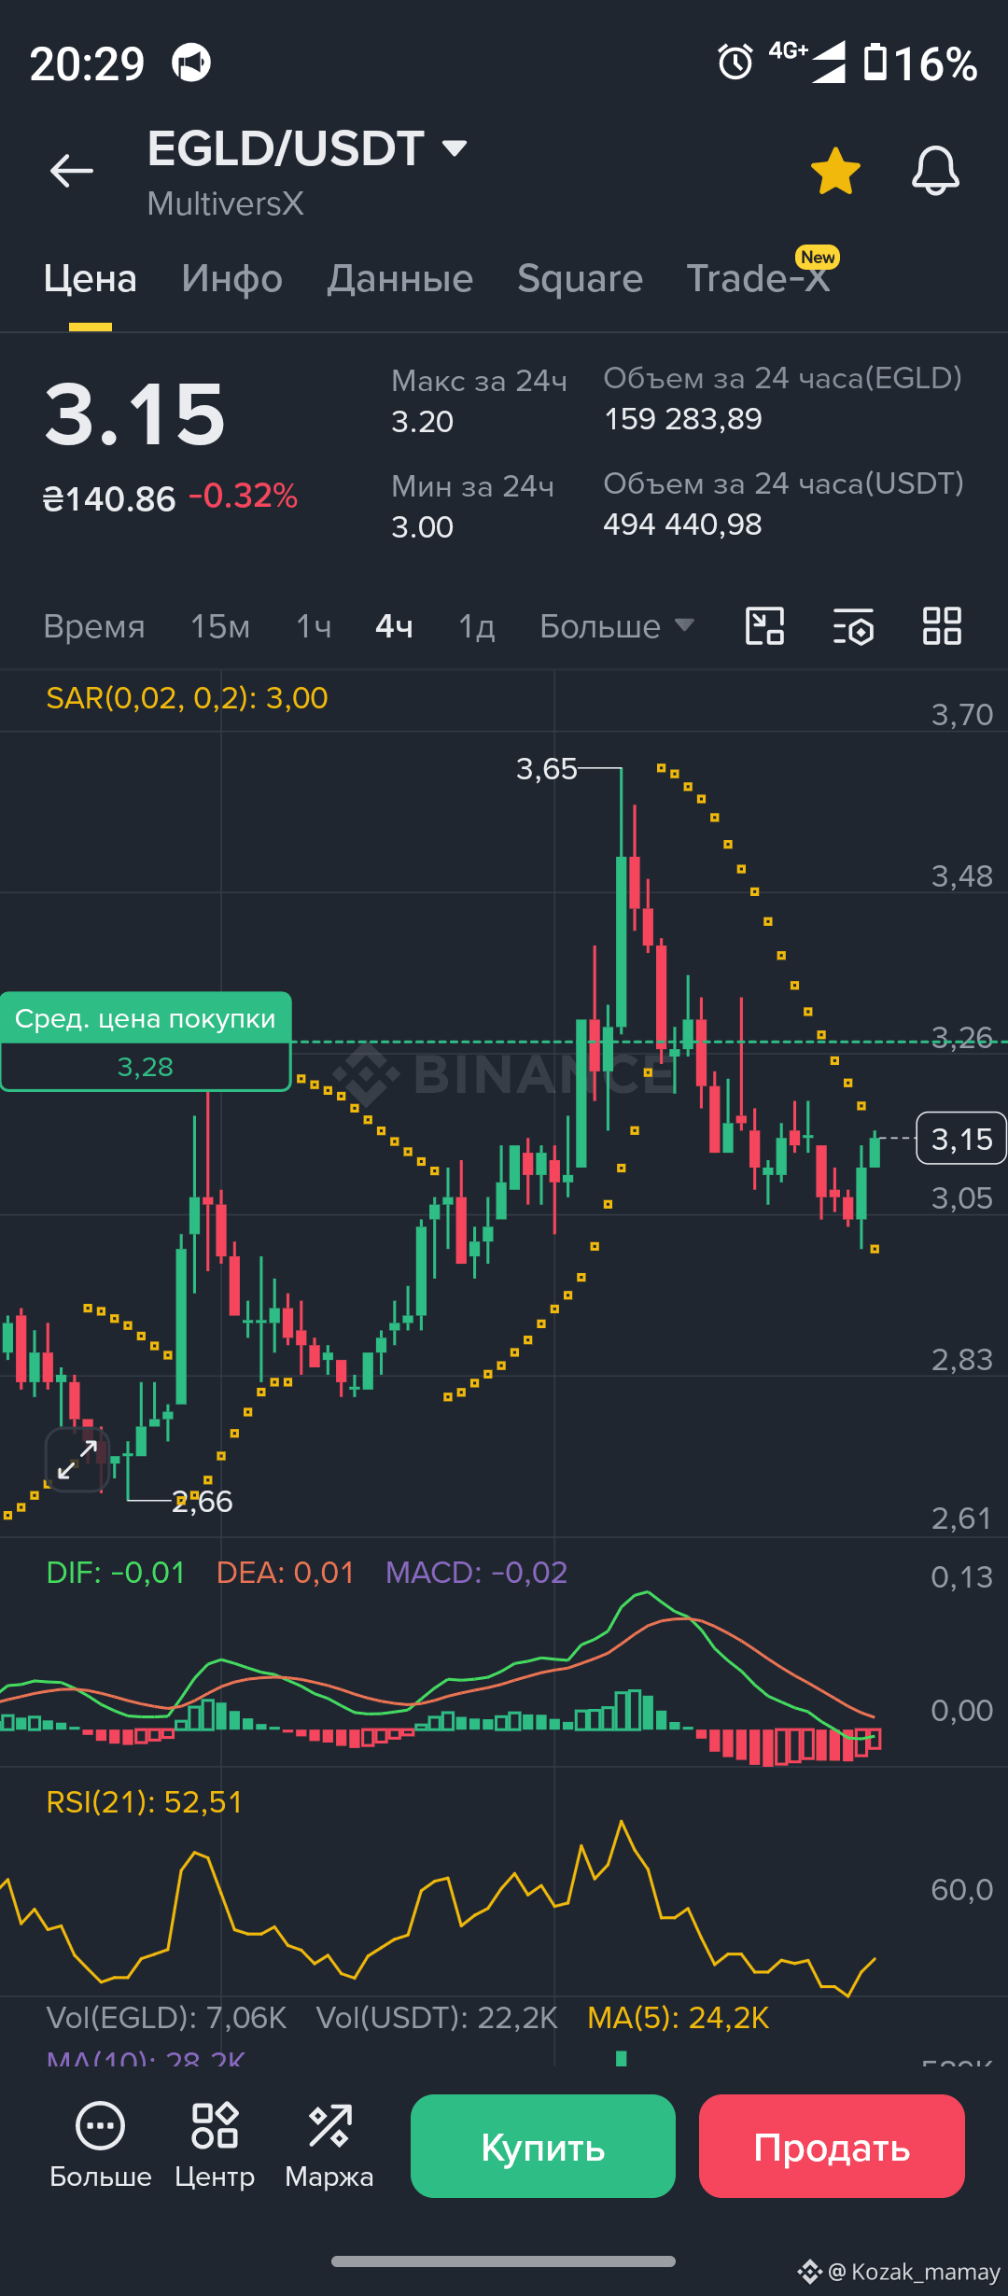Tap the large 3.15 current price
Viewport: 1008px width, 2296px height.
(x=135, y=414)
